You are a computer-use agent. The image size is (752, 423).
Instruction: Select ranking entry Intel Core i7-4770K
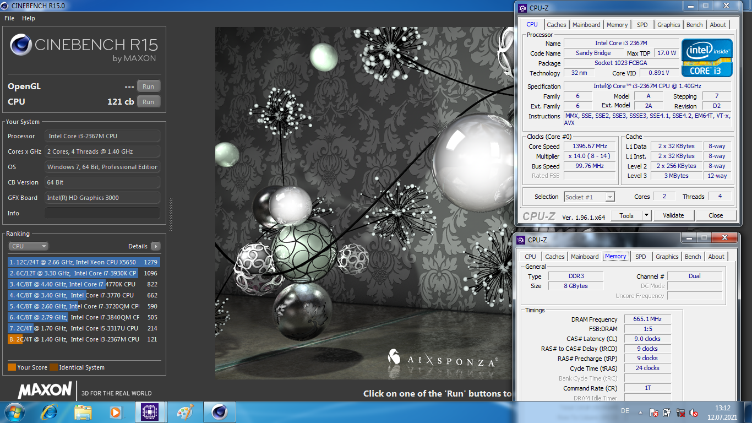click(x=84, y=284)
